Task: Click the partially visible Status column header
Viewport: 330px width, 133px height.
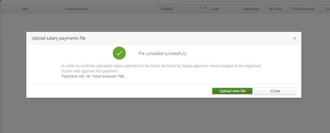Action: coord(327,9)
